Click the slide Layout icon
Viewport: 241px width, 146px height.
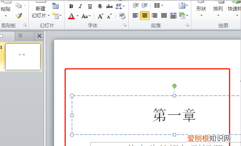coord(55,6)
